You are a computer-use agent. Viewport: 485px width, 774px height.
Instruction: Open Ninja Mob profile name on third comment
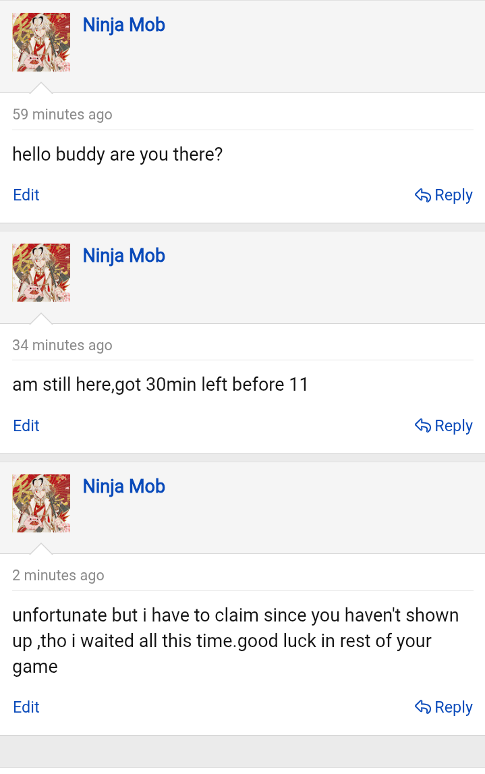coord(124,487)
